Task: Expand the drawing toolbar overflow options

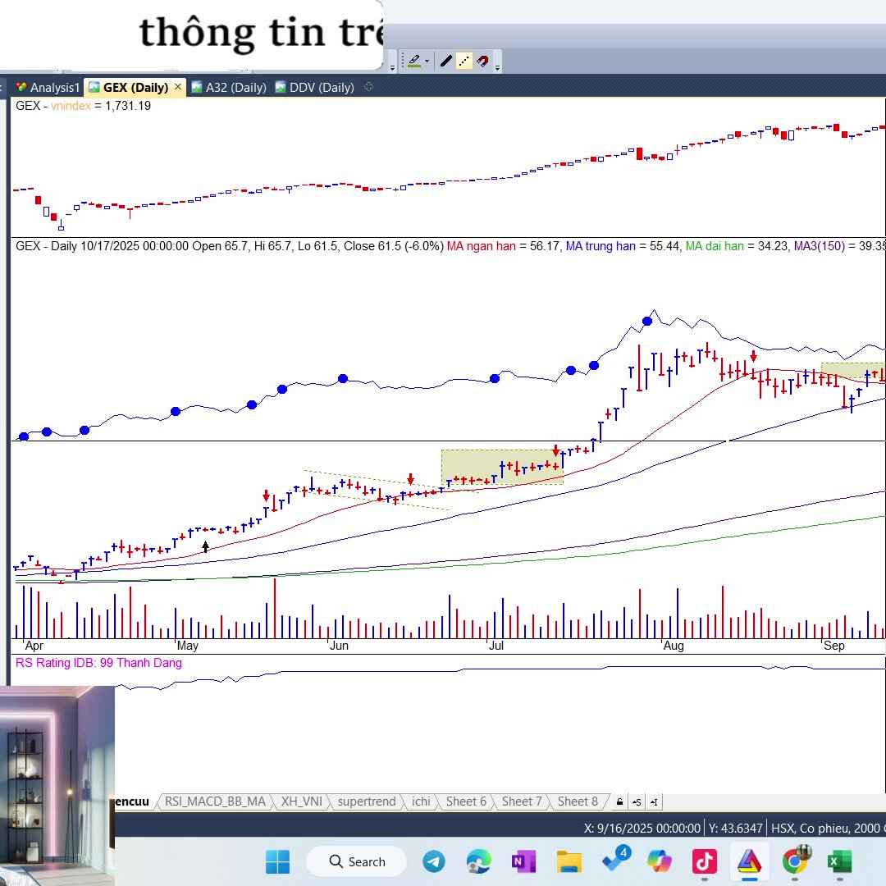Action: tap(498, 62)
